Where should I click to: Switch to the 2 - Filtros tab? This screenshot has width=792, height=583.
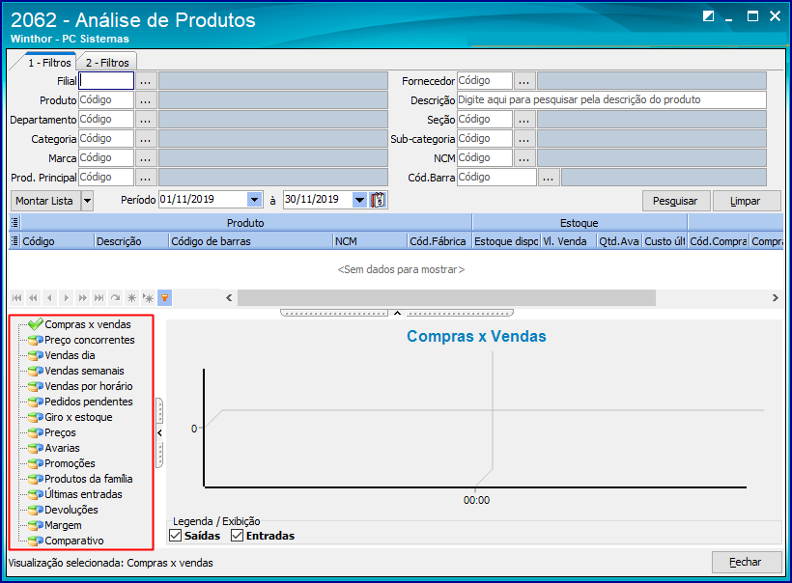107,63
